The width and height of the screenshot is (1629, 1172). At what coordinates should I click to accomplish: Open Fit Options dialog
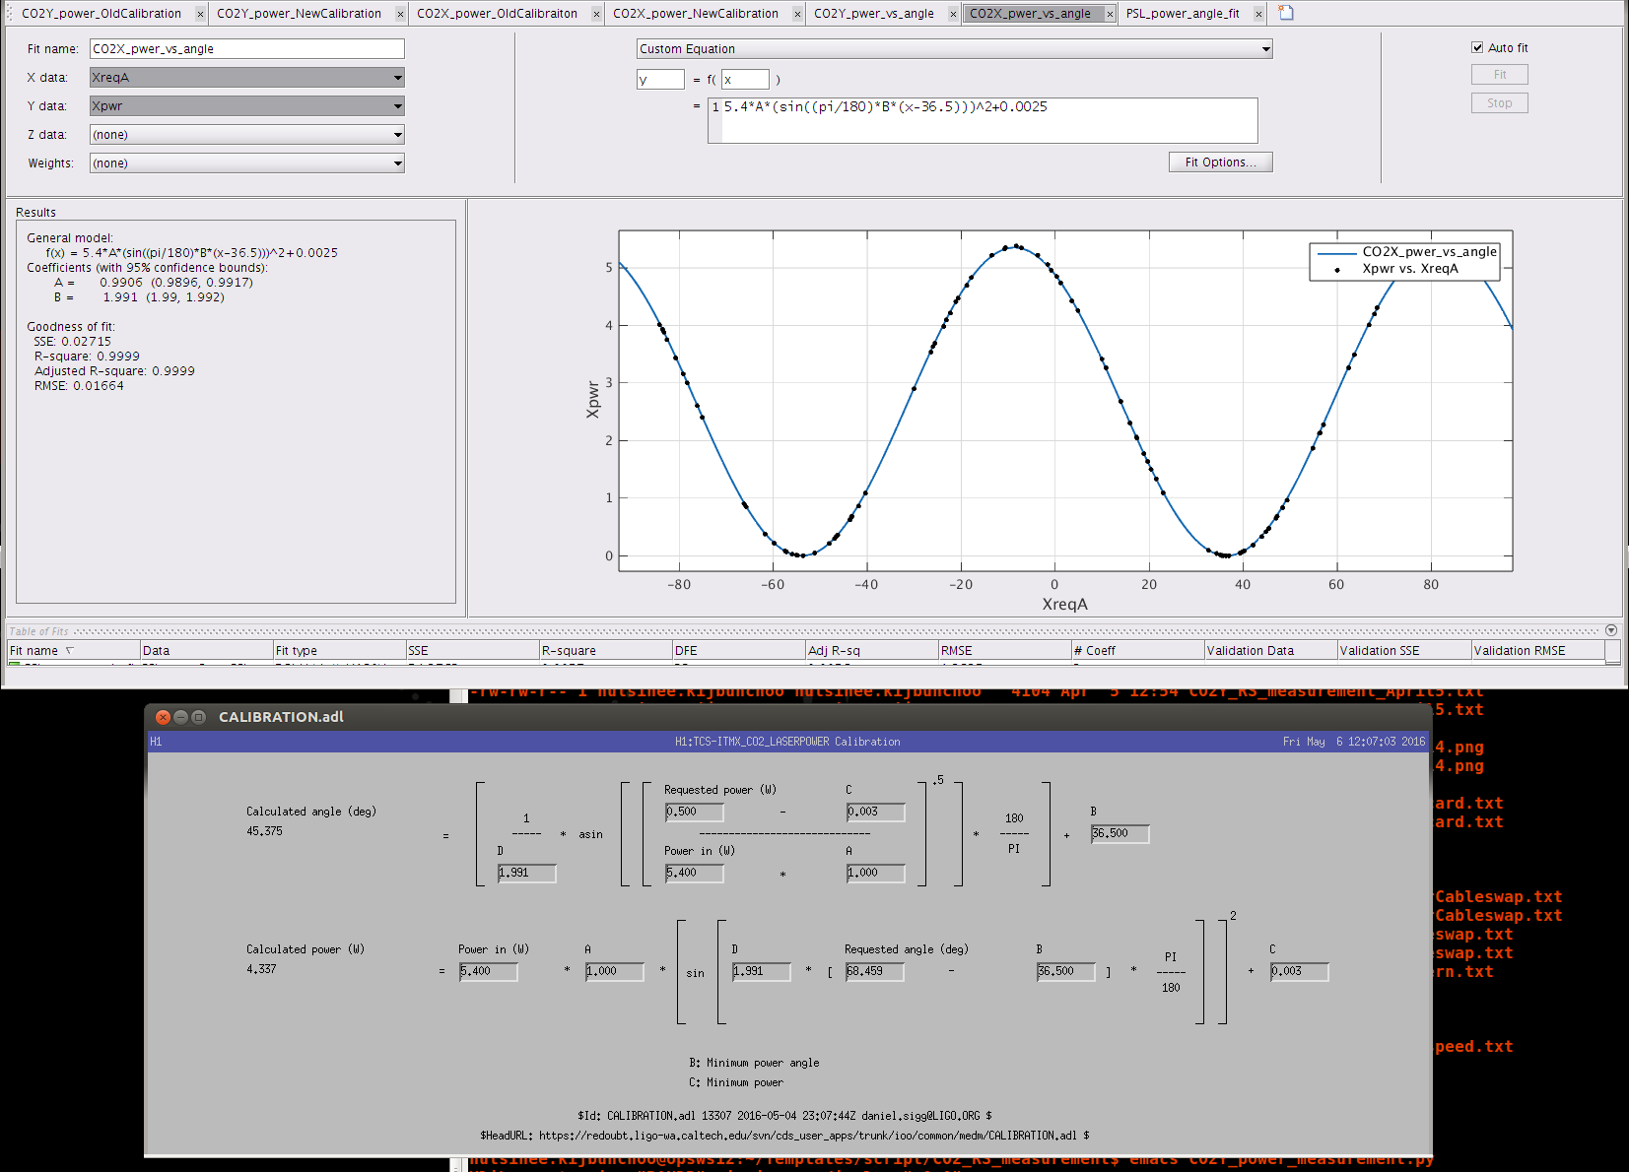1221,163
